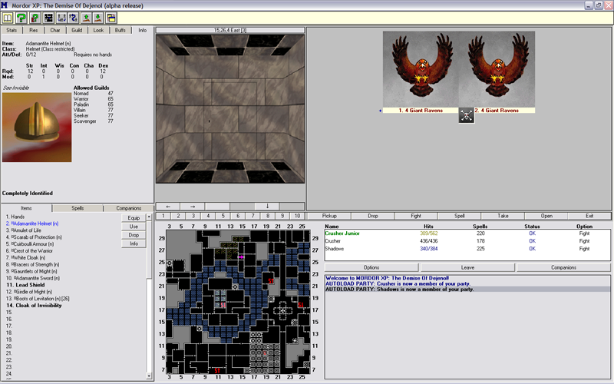Click the skull and crossbones icon
The width and height of the screenshot is (614, 384).
466,116
